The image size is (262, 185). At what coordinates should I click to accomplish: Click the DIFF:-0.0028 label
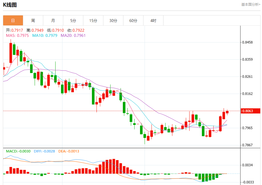44,151
